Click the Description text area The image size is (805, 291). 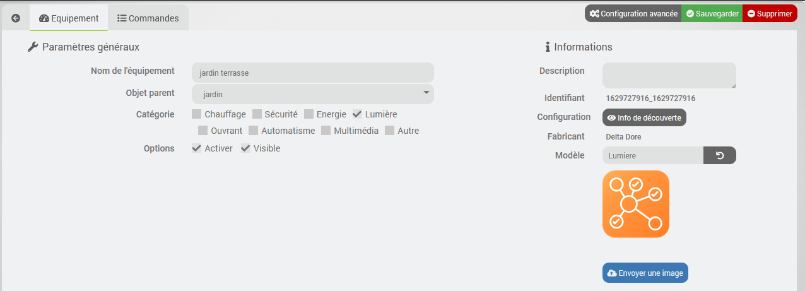[669, 75]
